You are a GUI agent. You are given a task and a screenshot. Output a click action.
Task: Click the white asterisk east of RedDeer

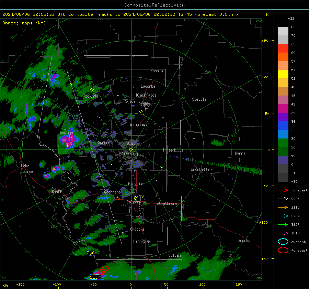pos(163,118)
